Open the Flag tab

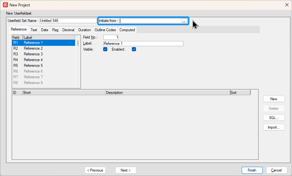click(x=55, y=30)
